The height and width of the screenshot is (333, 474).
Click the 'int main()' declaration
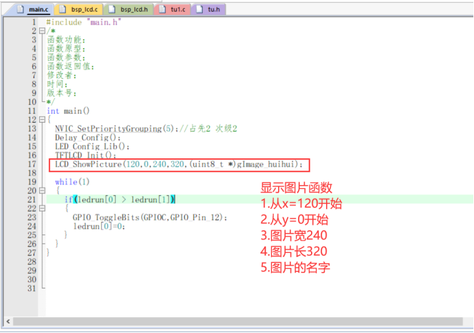point(68,111)
